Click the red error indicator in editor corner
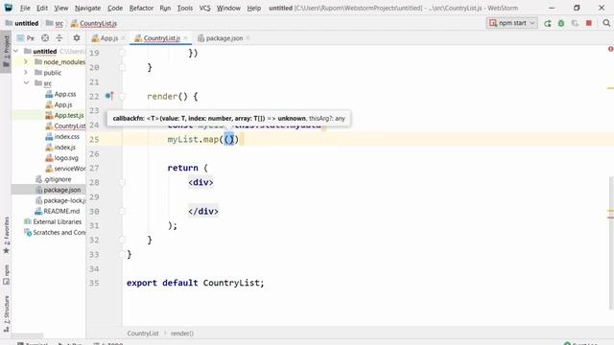The width and height of the screenshot is (614, 345). click(x=610, y=49)
